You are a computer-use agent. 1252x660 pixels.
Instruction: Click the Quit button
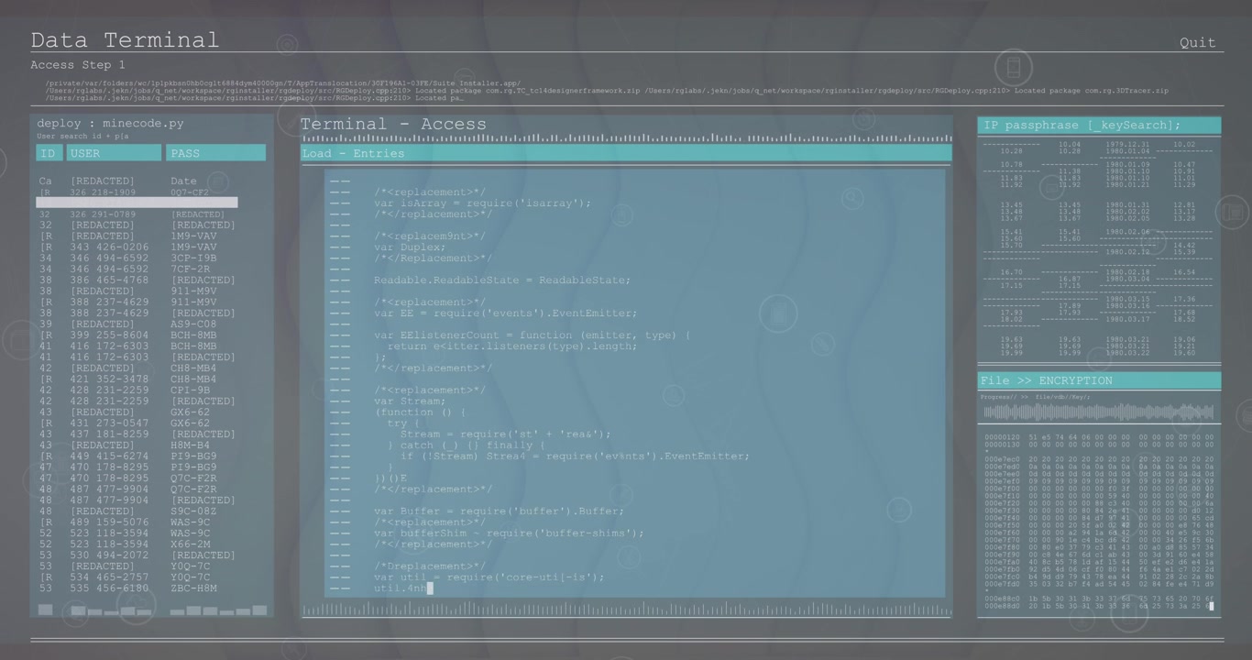(x=1197, y=42)
